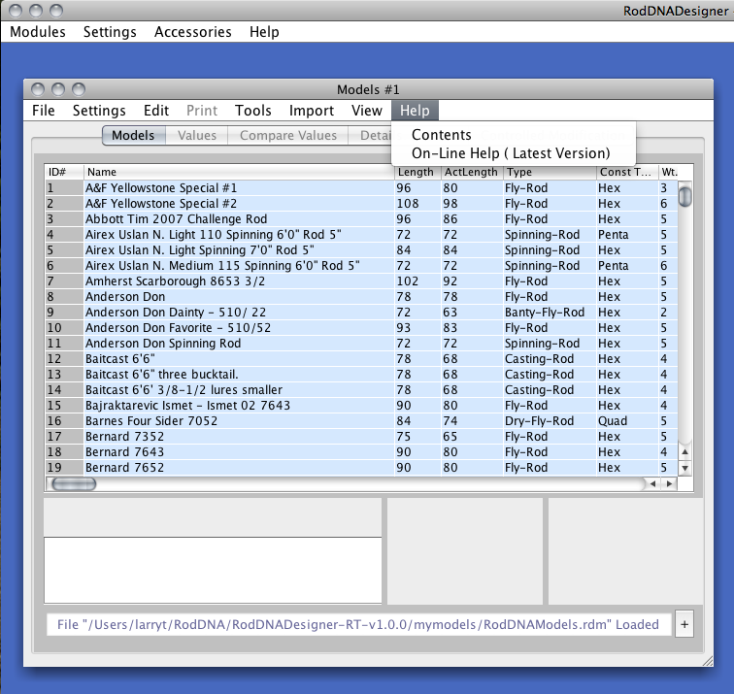
Task: Click the Banty-Fly-Rod type cell
Action: point(550,313)
